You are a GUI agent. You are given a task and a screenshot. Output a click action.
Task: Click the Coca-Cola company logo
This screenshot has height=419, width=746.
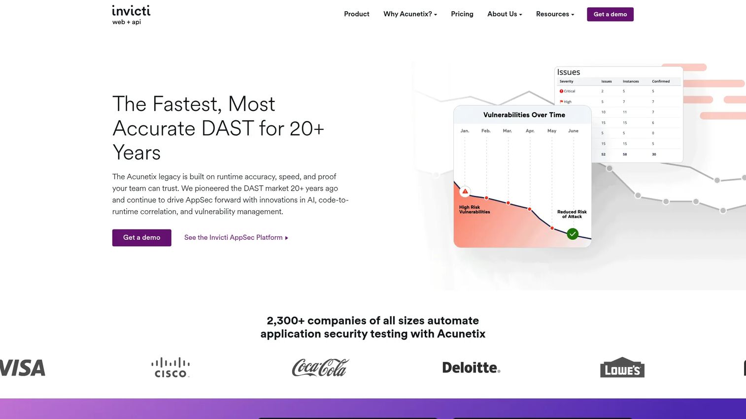pyautogui.click(x=320, y=368)
